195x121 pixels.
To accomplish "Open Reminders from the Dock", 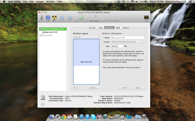I will coord(75,117).
